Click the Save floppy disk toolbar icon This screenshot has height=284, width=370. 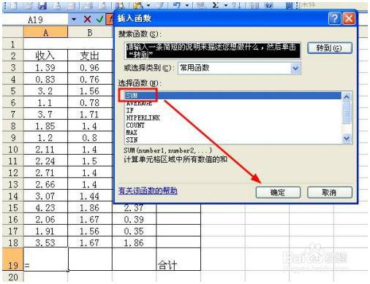[x=42, y=5]
